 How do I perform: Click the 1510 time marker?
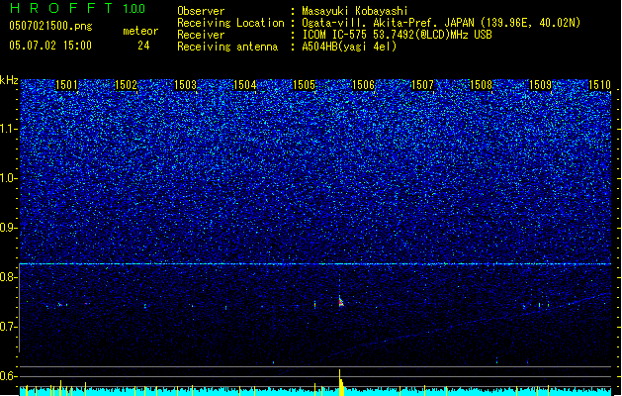(x=599, y=85)
